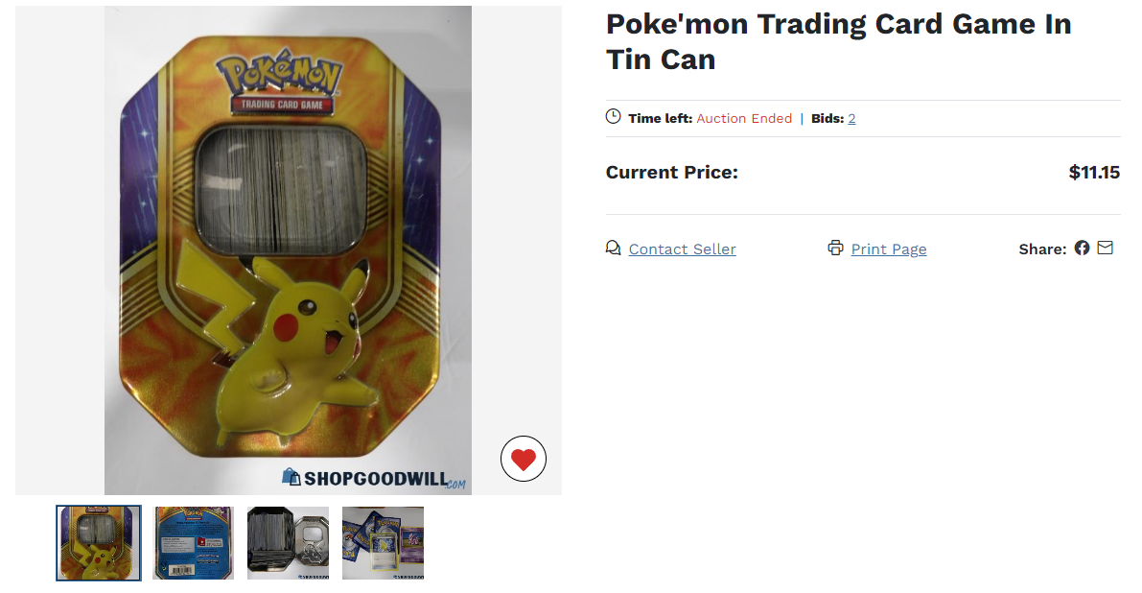Viewport: 1142px width, 593px height.
Task: Click the ShopGoodwill.com watermark logo
Action: tap(374, 479)
